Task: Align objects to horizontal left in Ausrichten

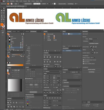Action: (x=45, y=57)
